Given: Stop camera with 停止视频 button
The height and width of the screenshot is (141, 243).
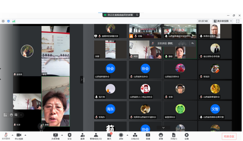Looking at the screenshot, I should pyautogui.click(x=19, y=136).
